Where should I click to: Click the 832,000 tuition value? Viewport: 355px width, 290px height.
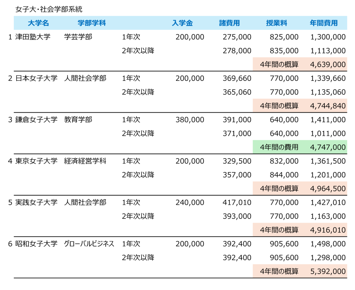tap(284, 161)
